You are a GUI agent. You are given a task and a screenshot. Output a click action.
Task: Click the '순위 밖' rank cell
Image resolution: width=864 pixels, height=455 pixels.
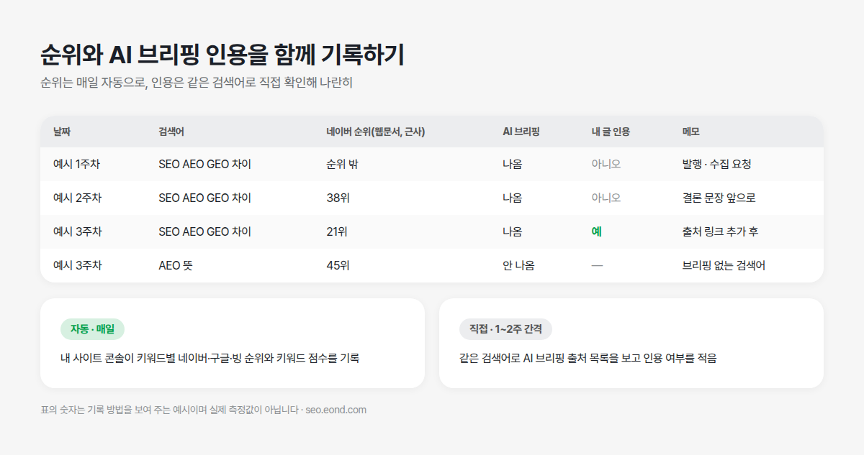point(343,164)
